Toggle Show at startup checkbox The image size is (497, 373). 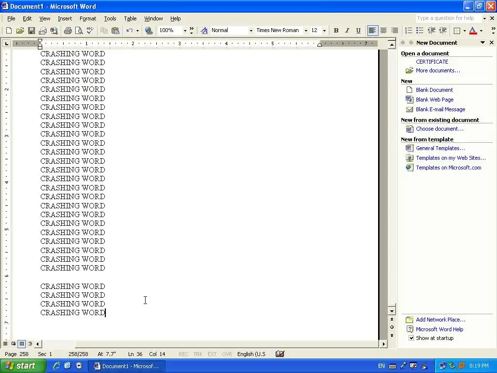pyautogui.click(x=412, y=338)
